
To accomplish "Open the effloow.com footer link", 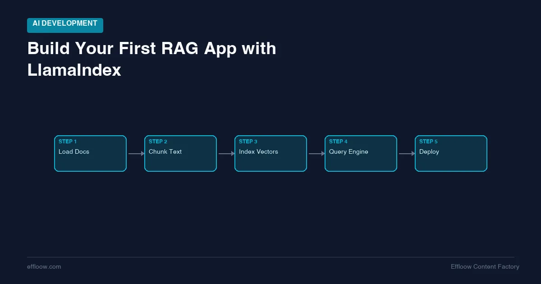I will [44, 267].
